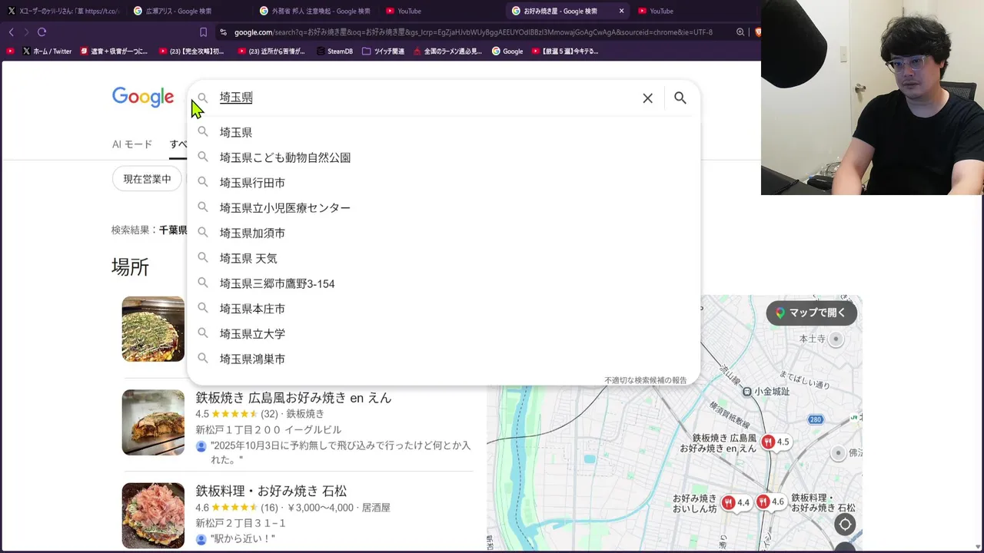
Task: Click 不適切な検索候補の報告 link
Action: [645, 380]
